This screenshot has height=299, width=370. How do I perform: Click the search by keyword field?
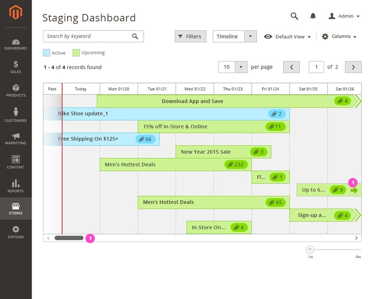(x=87, y=36)
